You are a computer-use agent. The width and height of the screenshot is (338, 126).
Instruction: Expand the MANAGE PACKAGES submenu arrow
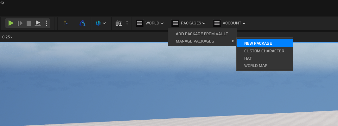(x=233, y=41)
